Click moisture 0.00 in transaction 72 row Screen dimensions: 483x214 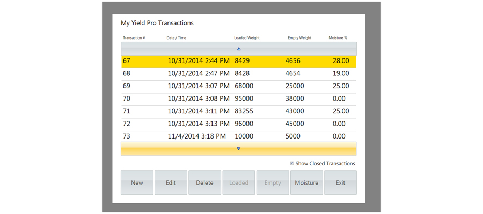click(339, 124)
